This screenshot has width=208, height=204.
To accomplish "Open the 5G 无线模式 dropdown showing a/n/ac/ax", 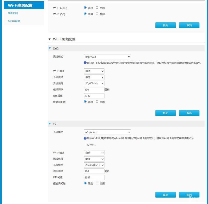I will [107, 132].
